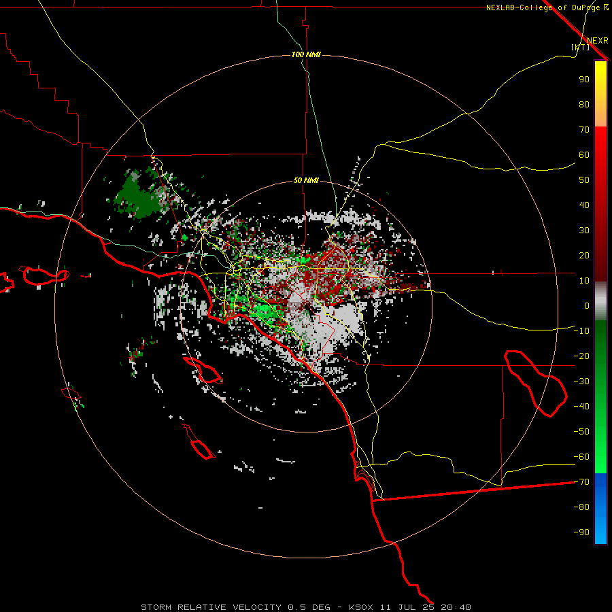Click the gray zero-velocity segment of color bar

click(x=600, y=301)
